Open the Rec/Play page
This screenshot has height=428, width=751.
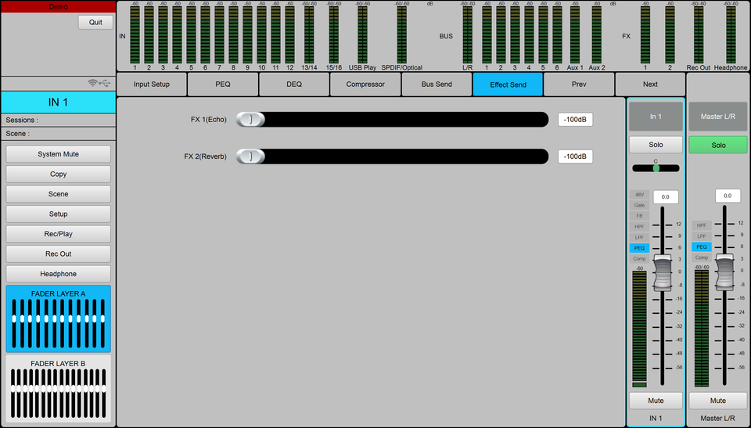click(59, 234)
